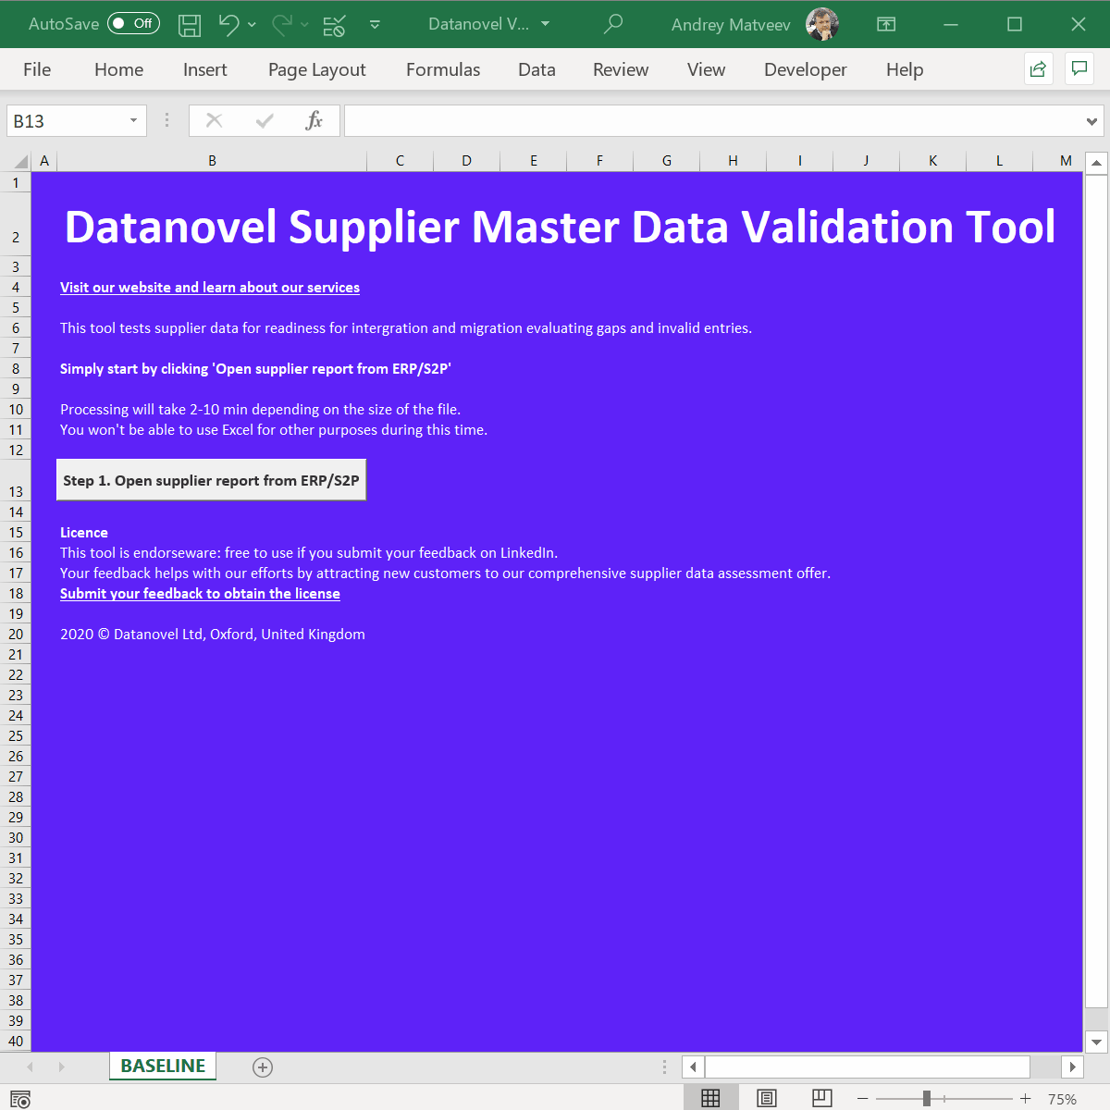Open Ribbon Display Options icon
1110x1110 pixels.
pyautogui.click(x=886, y=24)
